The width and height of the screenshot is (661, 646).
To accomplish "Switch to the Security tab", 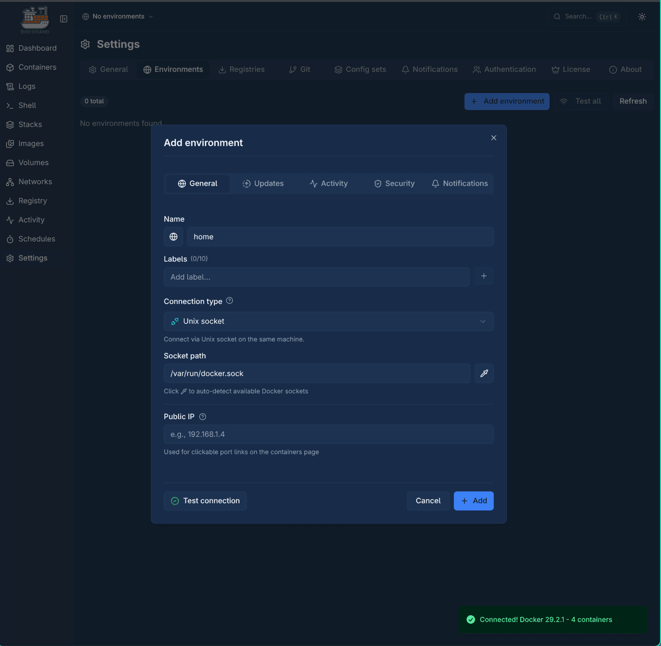I will [394, 184].
